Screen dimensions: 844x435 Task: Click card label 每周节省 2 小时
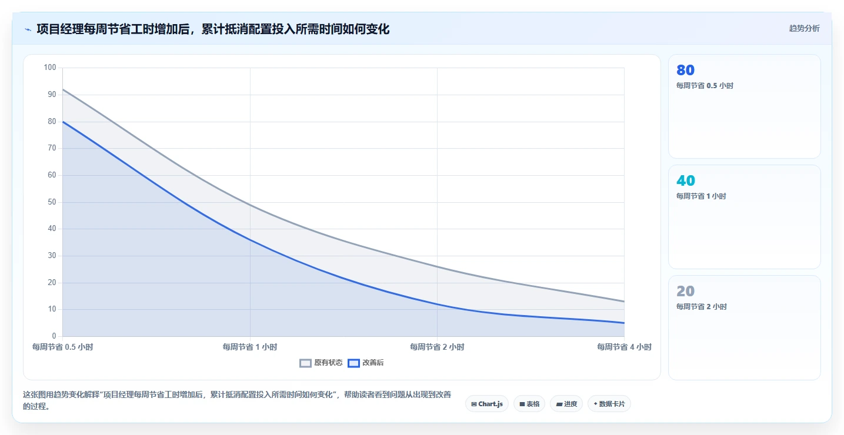tap(701, 307)
